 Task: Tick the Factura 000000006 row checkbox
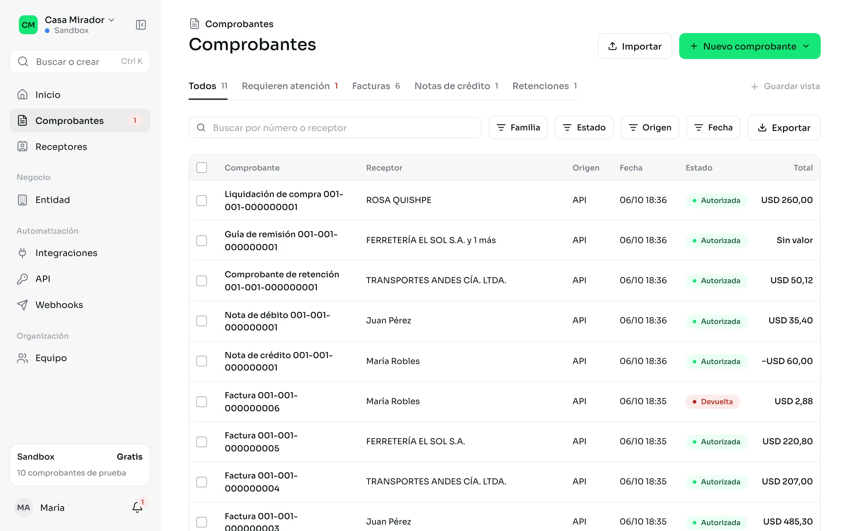pyautogui.click(x=202, y=401)
